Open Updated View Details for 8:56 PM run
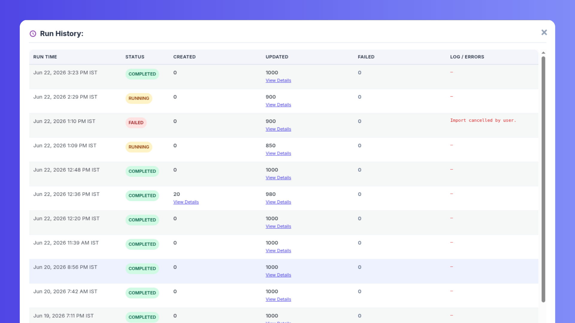This screenshot has height=323, width=575. [x=278, y=275]
